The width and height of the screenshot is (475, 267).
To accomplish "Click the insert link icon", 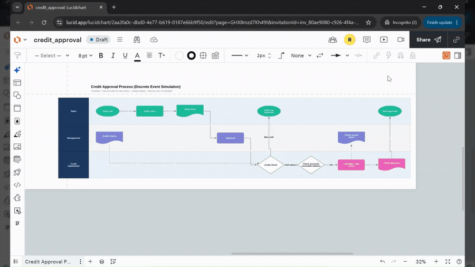I will pyautogui.click(x=376, y=55).
